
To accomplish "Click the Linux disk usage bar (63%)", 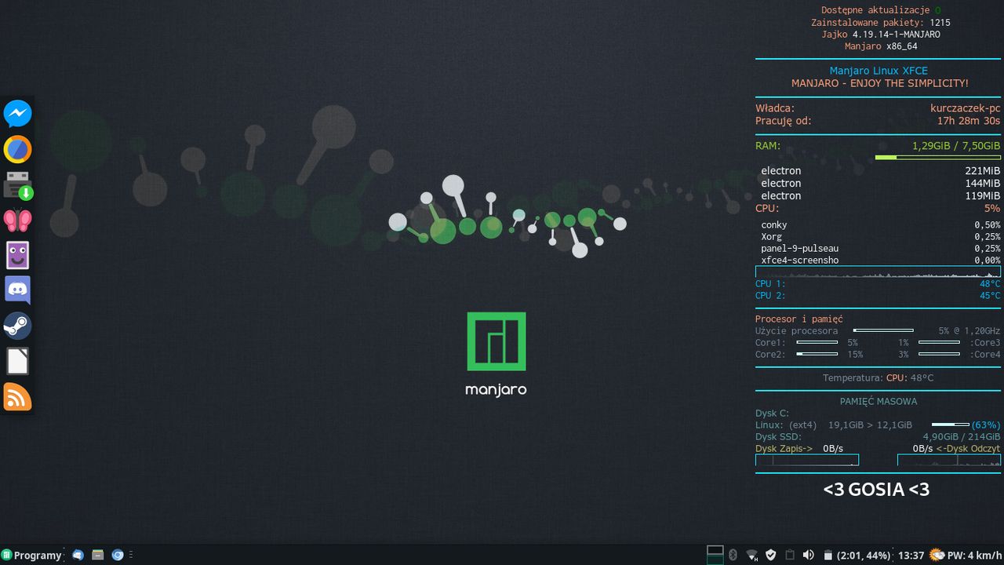I will (950, 425).
